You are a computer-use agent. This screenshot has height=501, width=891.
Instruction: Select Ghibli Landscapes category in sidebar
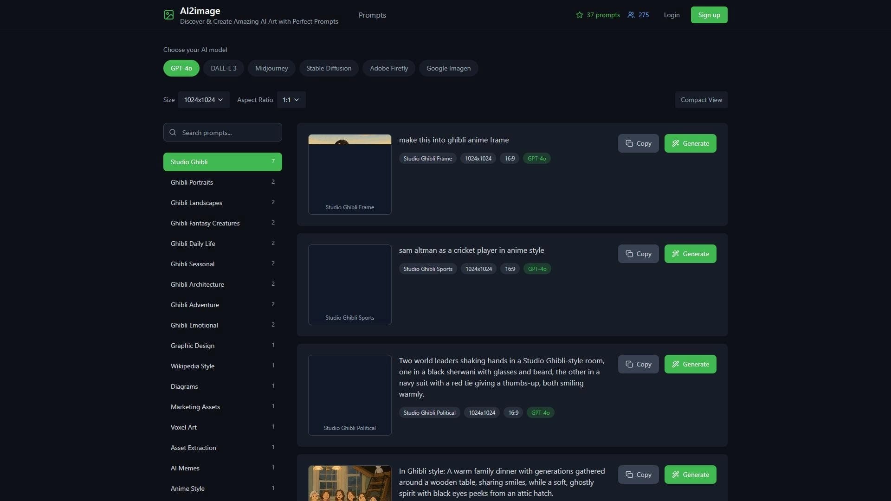[x=223, y=203]
